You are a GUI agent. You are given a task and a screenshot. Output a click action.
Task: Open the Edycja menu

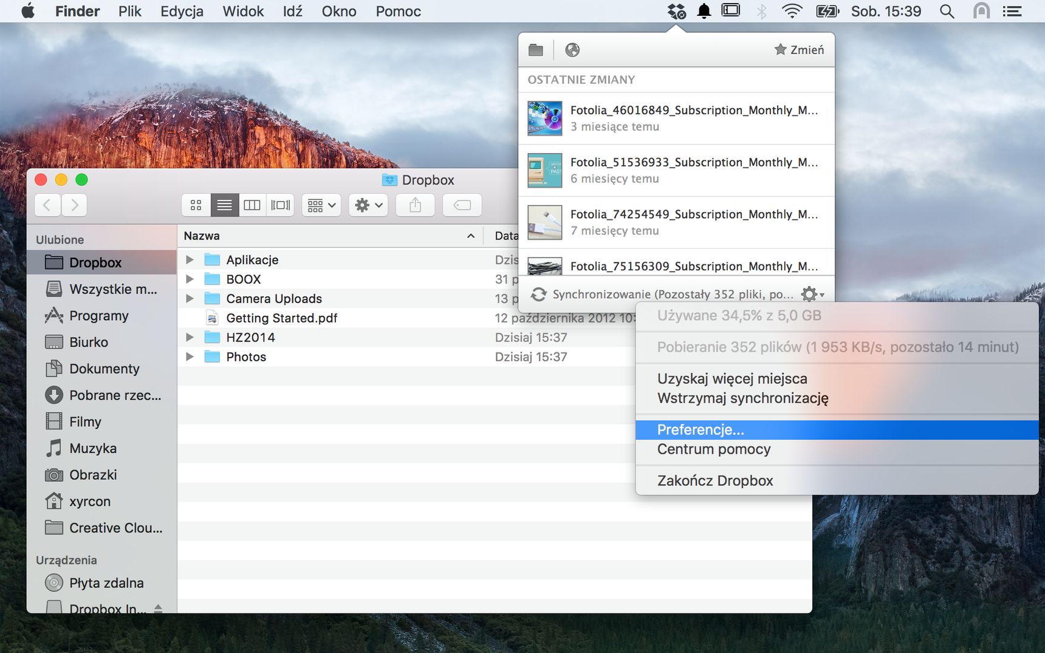tap(182, 11)
